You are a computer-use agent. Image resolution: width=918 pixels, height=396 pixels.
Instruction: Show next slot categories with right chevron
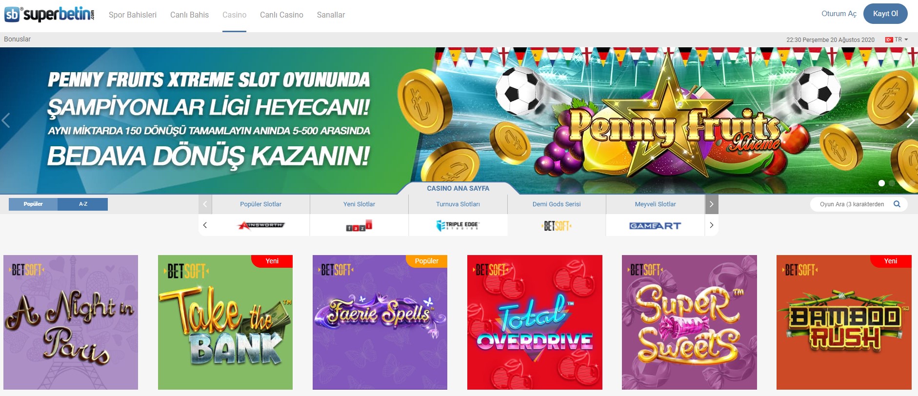click(712, 204)
